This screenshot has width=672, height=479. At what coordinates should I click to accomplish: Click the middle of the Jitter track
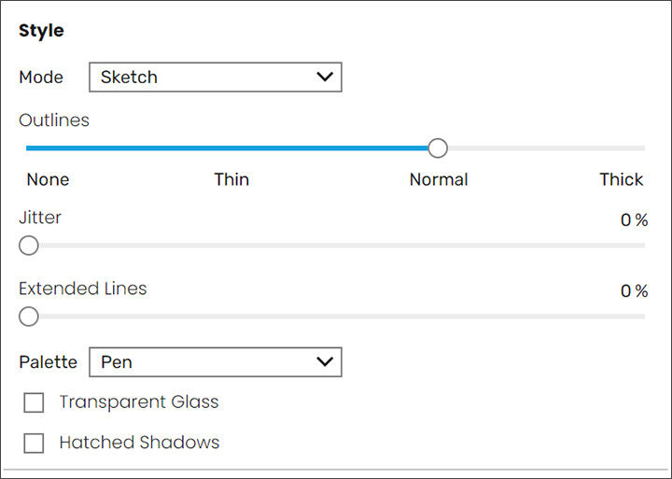[x=336, y=246]
